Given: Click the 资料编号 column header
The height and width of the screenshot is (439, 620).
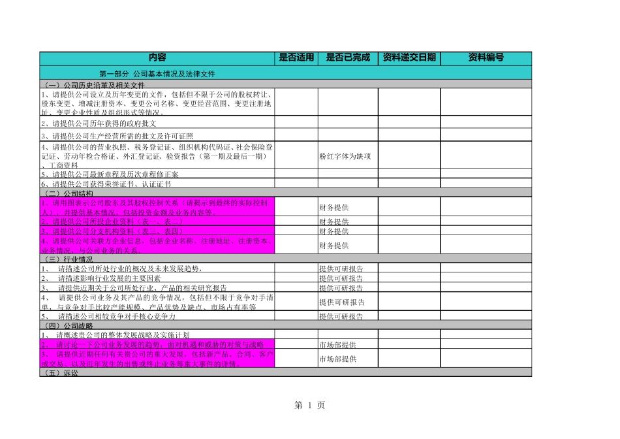Looking at the screenshot, I should 486,57.
